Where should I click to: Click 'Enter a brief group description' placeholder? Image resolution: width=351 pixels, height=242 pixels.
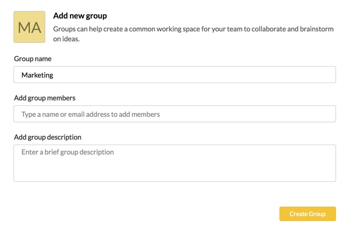68,152
